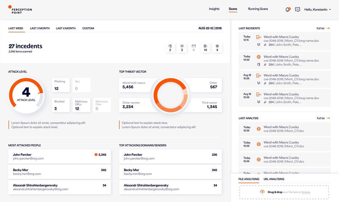Select the email envelope channel icon

tap(194, 46)
